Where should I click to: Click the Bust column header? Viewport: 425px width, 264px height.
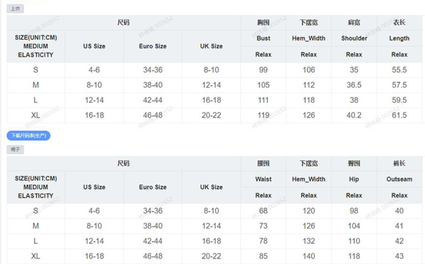263,38
